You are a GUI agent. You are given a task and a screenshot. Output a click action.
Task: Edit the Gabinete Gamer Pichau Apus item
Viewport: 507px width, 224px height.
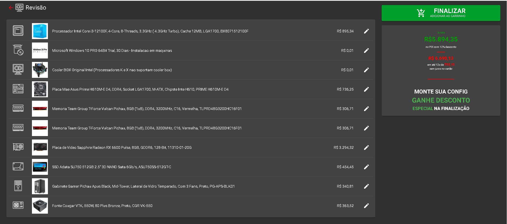(366, 186)
